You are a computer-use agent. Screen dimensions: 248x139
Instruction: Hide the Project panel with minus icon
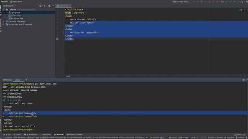[x=53, y=6]
